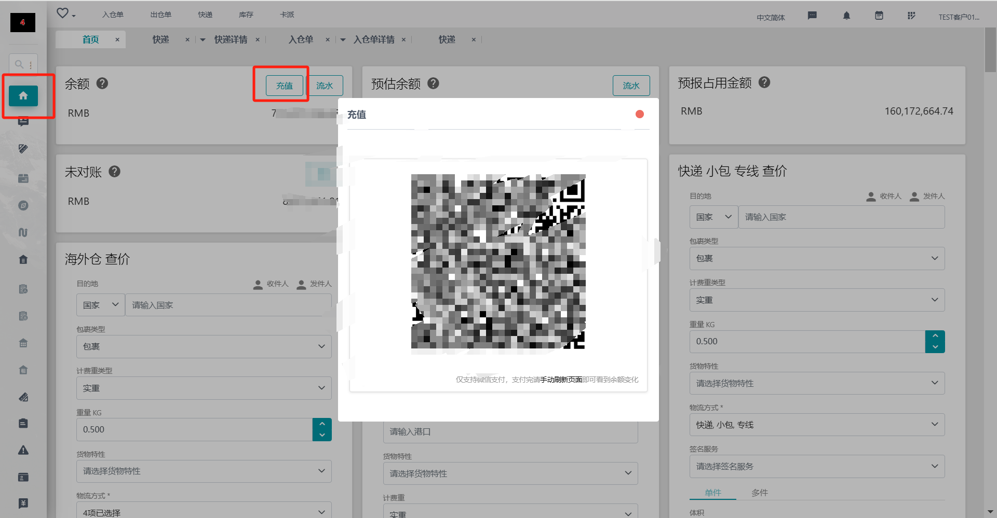Expand dropdown arrow before 快递详情 tab
This screenshot has height=518, width=997.
click(203, 39)
